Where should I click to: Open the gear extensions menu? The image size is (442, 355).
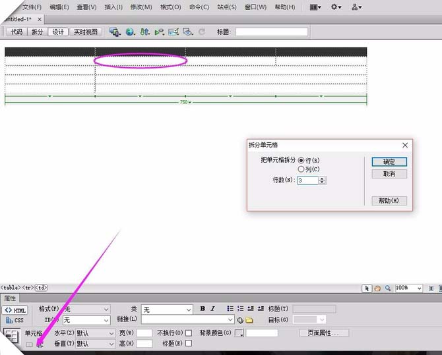click(x=336, y=7)
